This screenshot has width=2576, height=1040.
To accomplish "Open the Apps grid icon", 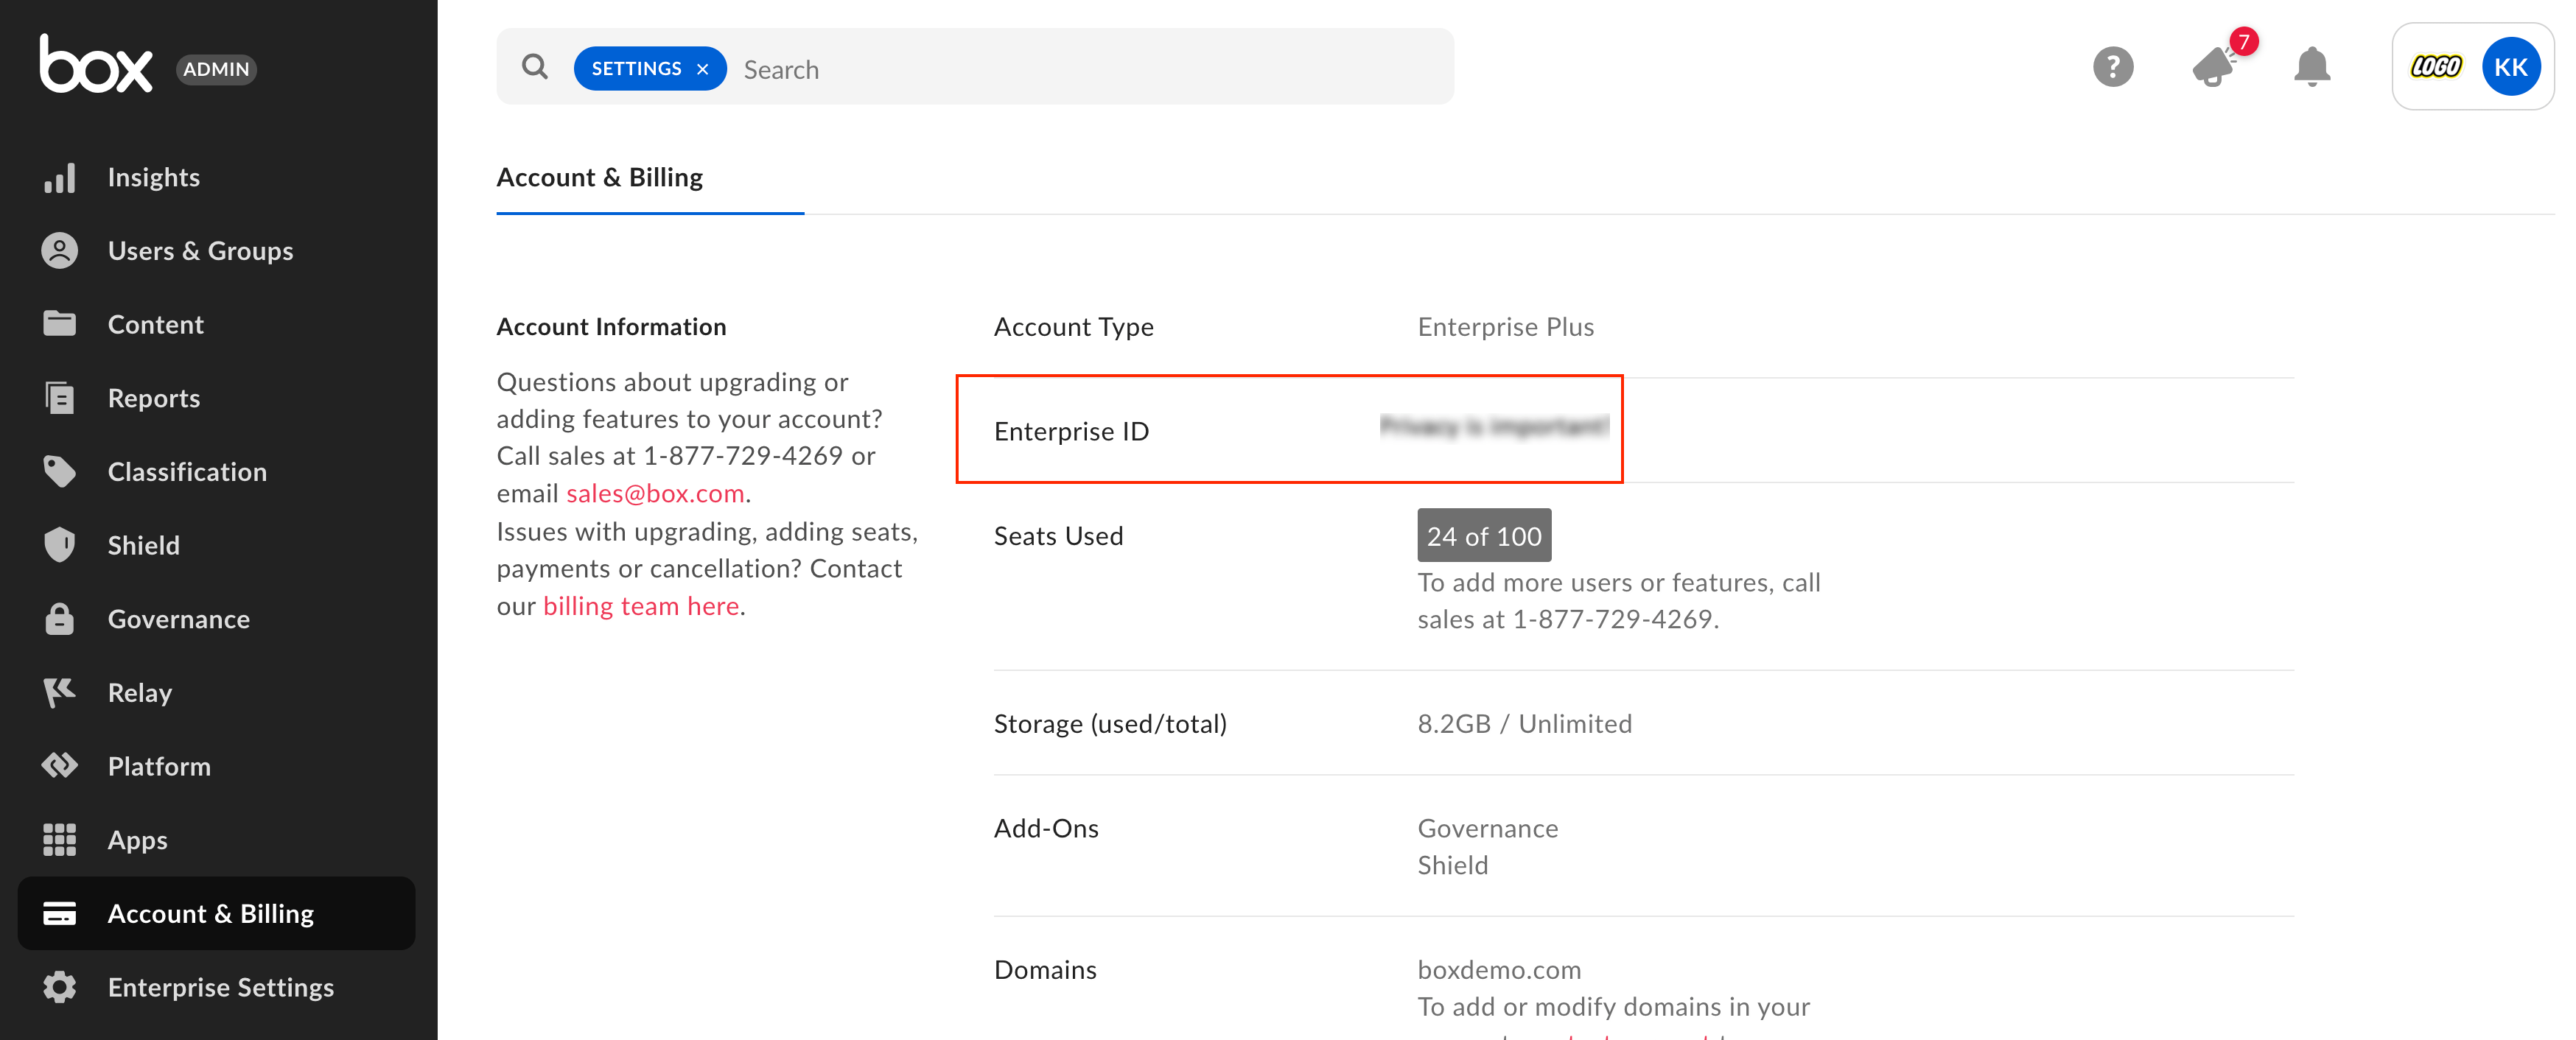I will coord(59,840).
